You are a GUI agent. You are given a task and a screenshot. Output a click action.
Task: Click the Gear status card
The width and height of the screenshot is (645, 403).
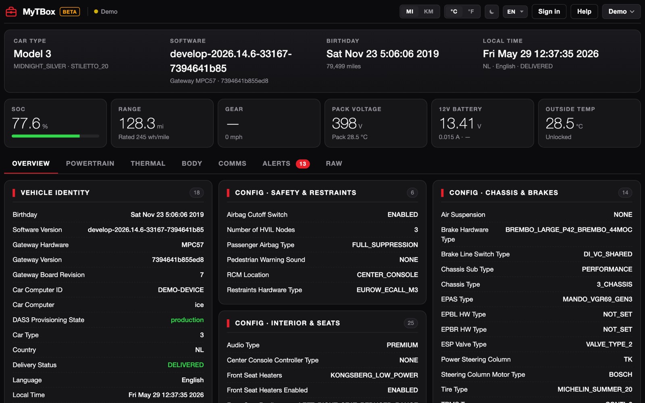[x=269, y=123]
